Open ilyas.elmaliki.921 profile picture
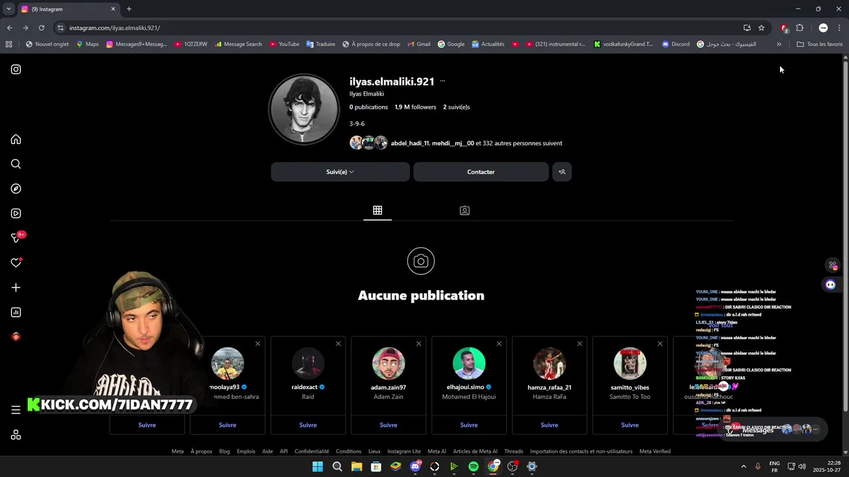The width and height of the screenshot is (849, 477). tap(304, 109)
